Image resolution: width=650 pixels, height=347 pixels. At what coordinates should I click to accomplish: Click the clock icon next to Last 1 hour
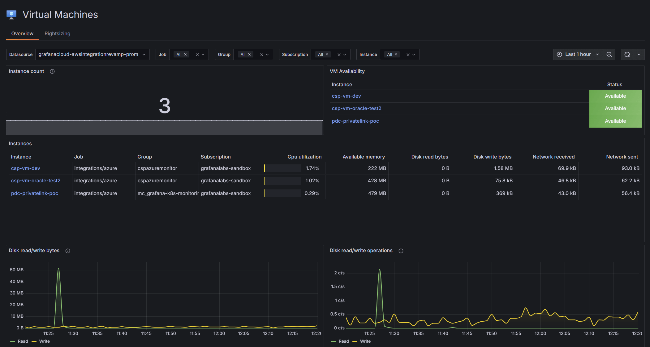(x=559, y=54)
